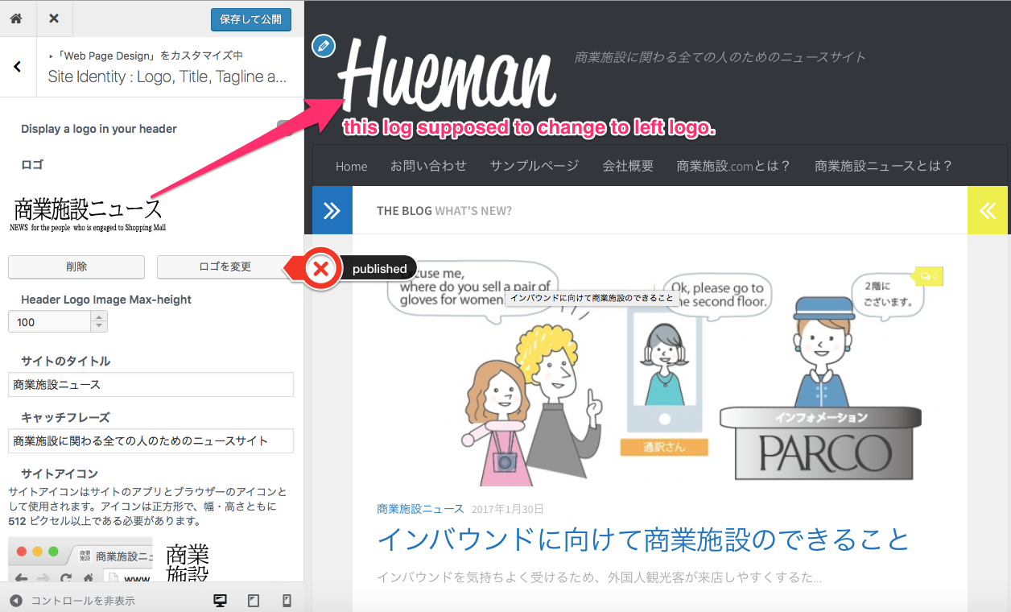
Task: Click the キャッチフレーズ text field
Action: point(151,440)
